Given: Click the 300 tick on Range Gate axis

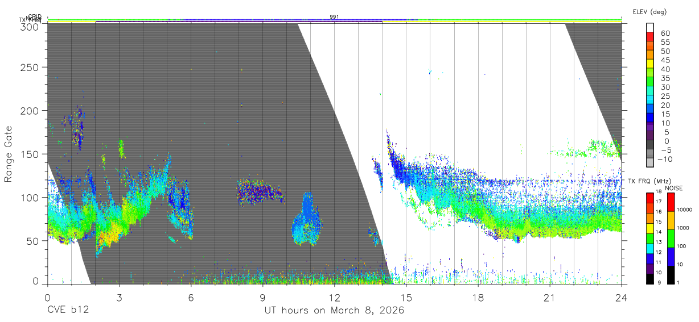Looking at the screenshot, I should click(30, 26).
